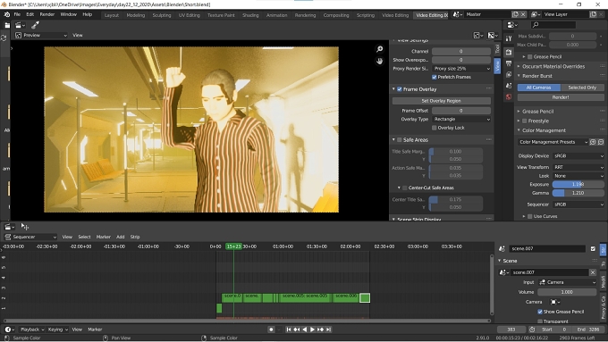
Task: Expand the Oscurart Material Overrides panel
Action: click(x=553, y=66)
